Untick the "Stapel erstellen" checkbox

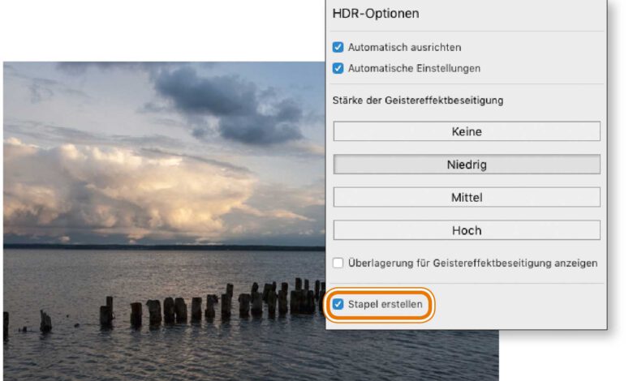tap(338, 305)
